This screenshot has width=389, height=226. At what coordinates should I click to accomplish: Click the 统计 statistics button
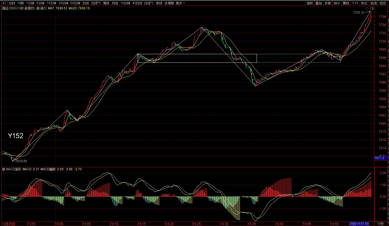[x=337, y=3]
